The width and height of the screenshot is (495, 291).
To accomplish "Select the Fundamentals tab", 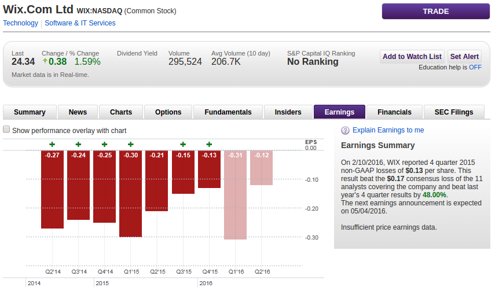I will (x=228, y=112).
